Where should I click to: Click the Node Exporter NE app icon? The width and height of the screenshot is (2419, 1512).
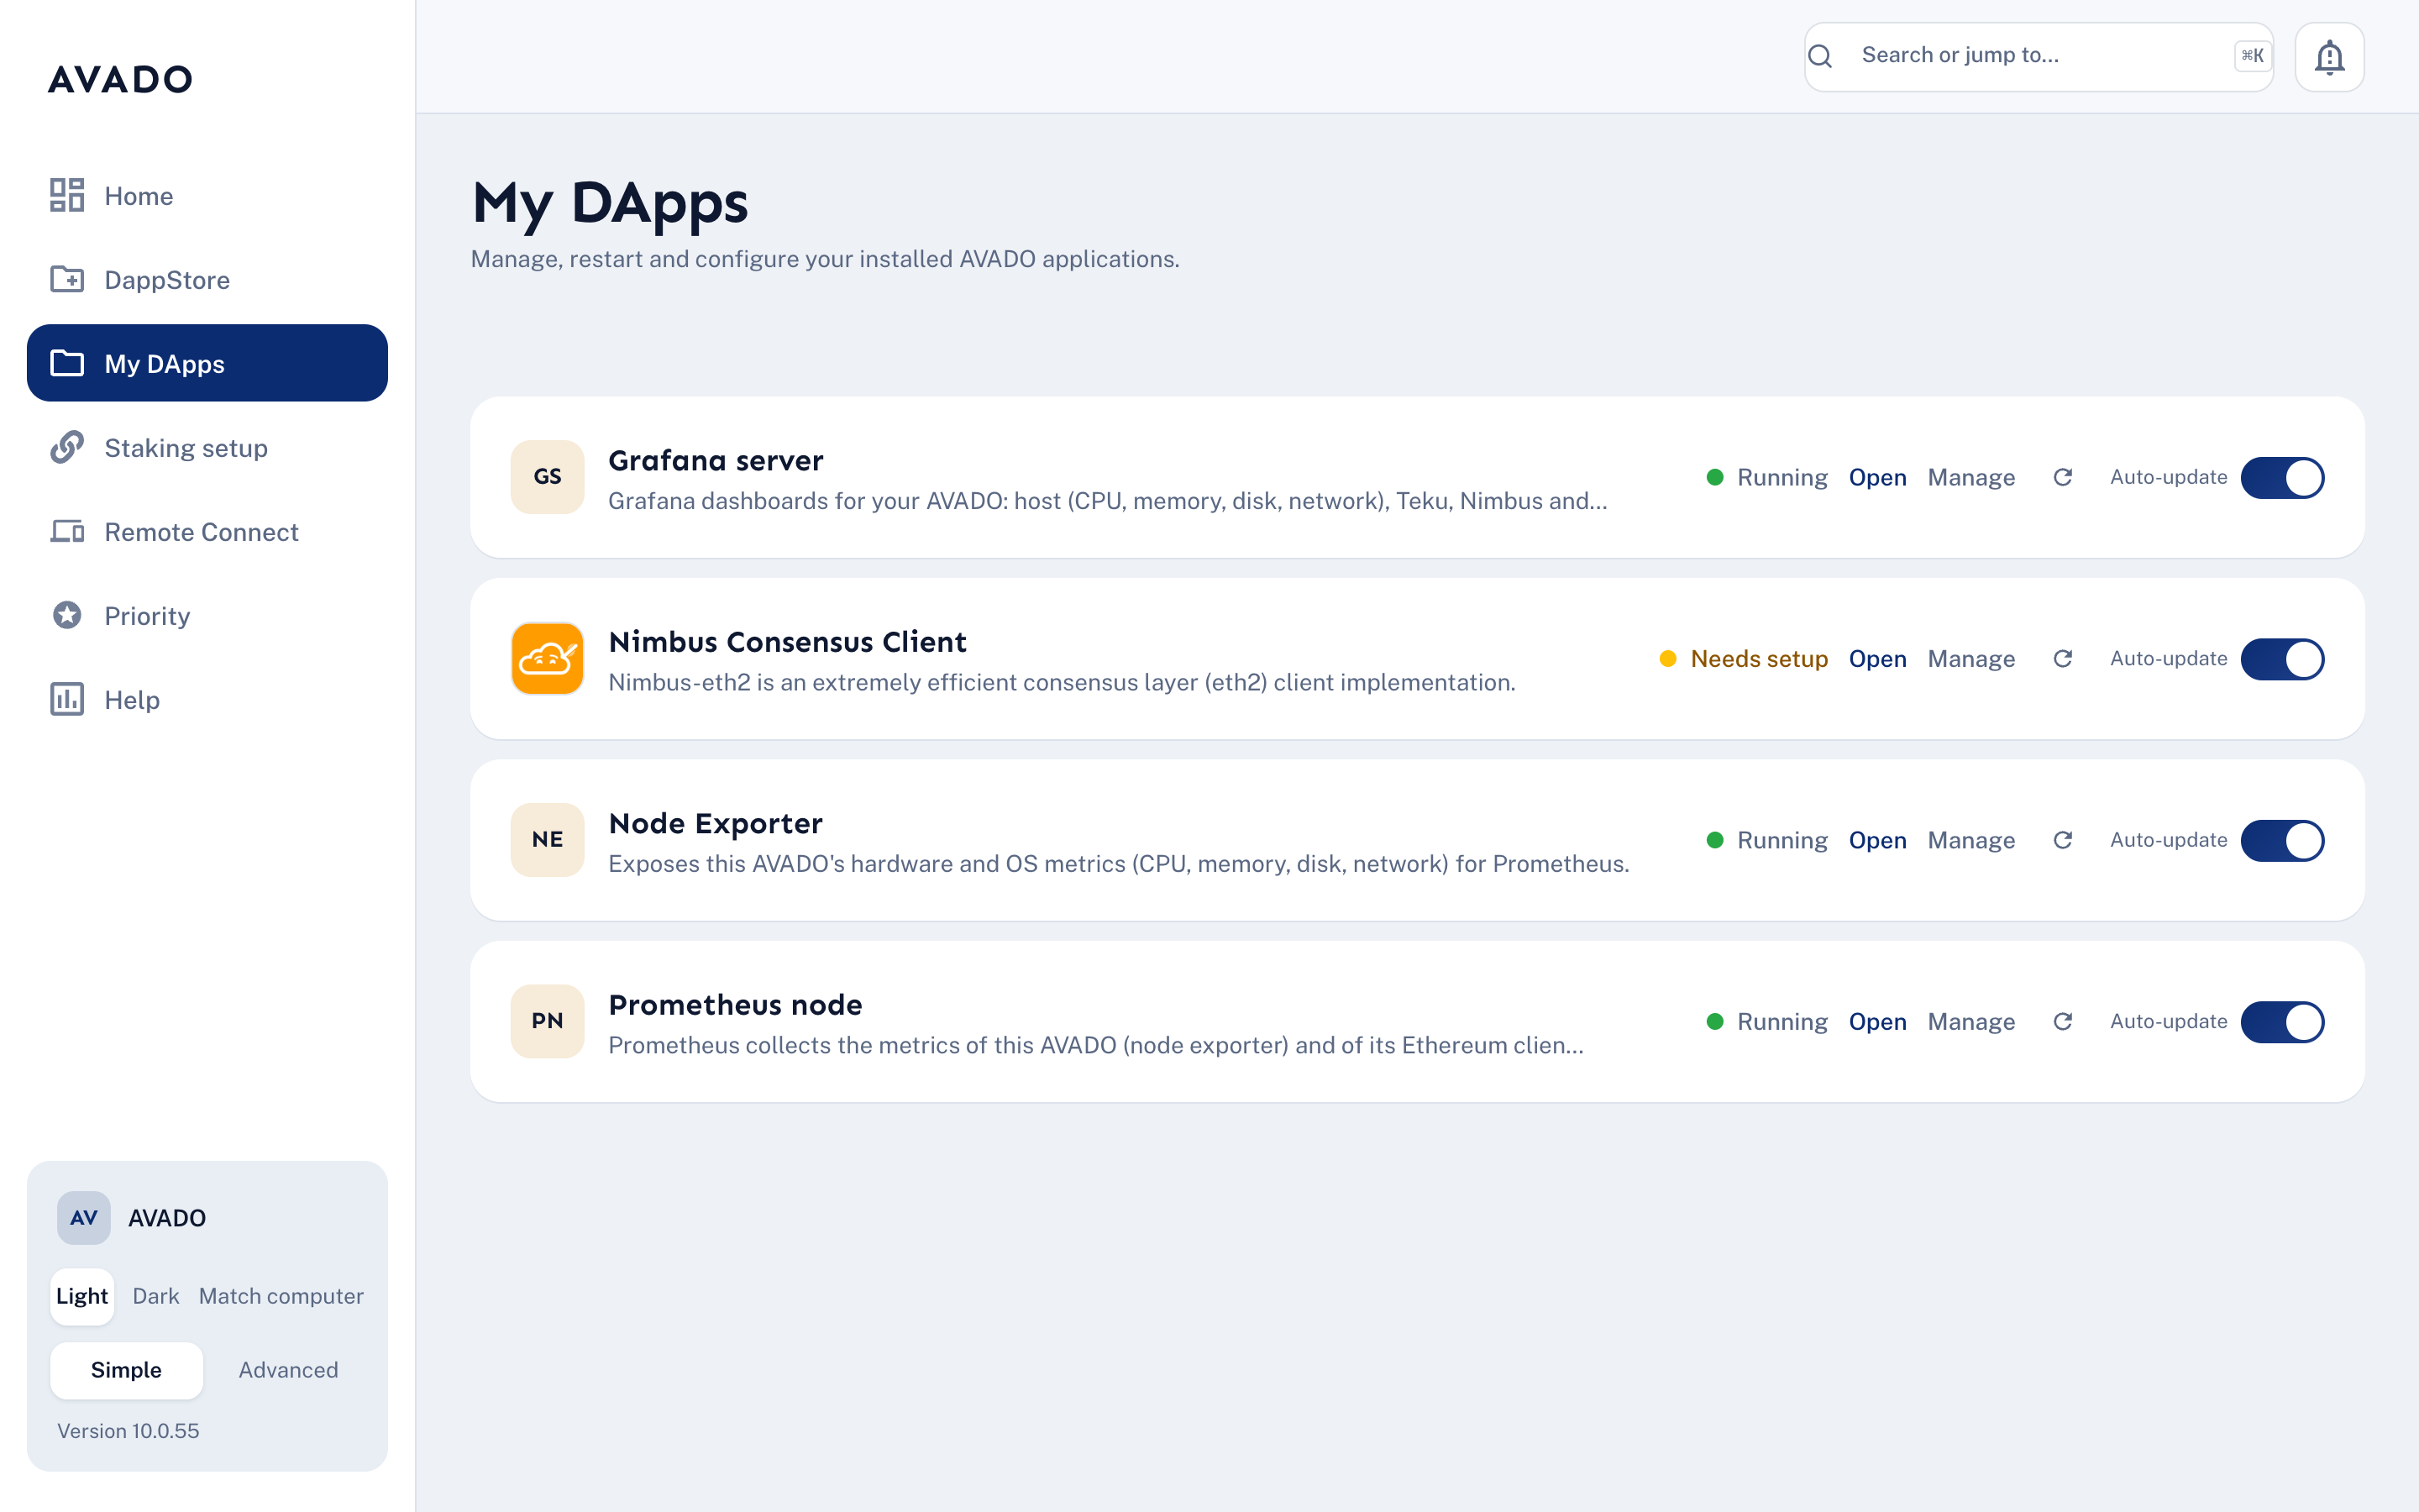pos(547,840)
